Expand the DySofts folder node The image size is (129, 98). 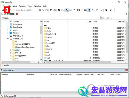coord(11,53)
